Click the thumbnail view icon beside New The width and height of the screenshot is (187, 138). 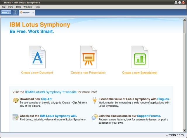[x=15, y=12]
